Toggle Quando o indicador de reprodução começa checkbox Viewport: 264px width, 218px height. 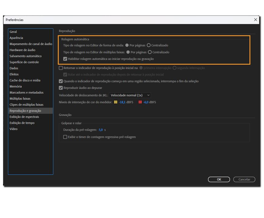point(61,81)
